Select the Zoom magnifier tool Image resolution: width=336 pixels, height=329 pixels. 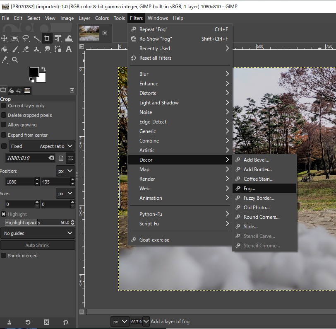pos(15,60)
